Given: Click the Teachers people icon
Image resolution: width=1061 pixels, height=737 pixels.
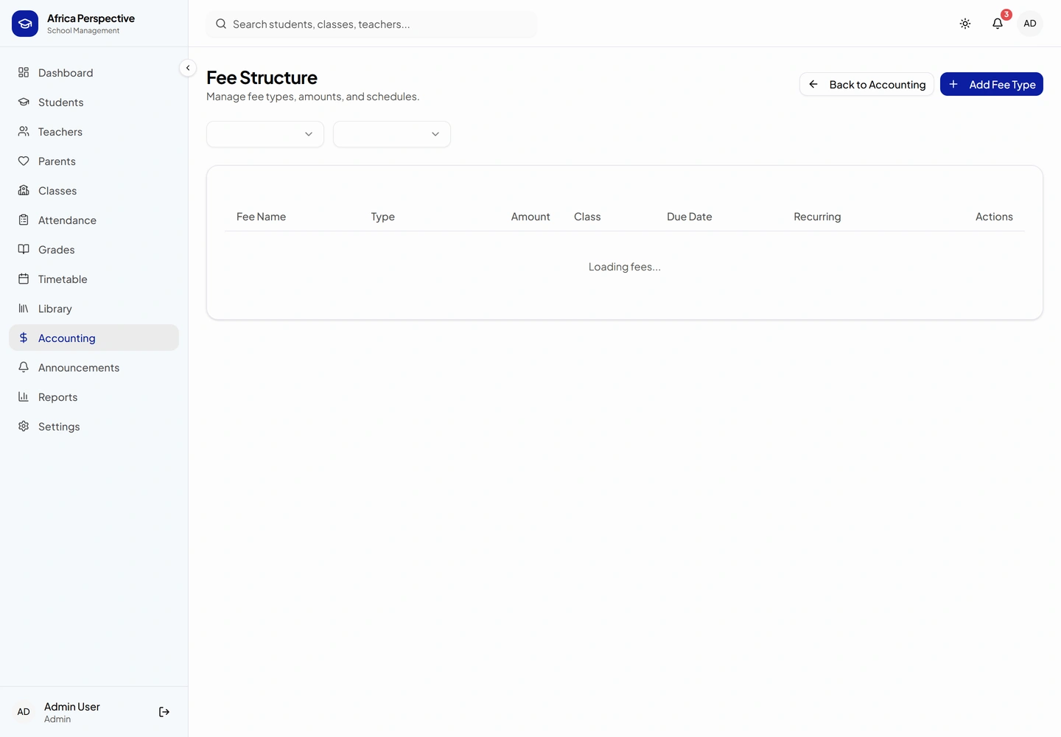Looking at the screenshot, I should 24,131.
